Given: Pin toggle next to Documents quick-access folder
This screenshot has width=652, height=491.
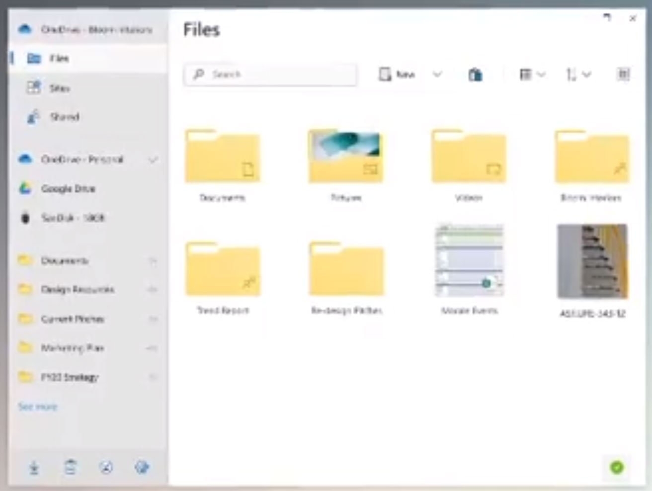Looking at the screenshot, I should [x=153, y=260].
